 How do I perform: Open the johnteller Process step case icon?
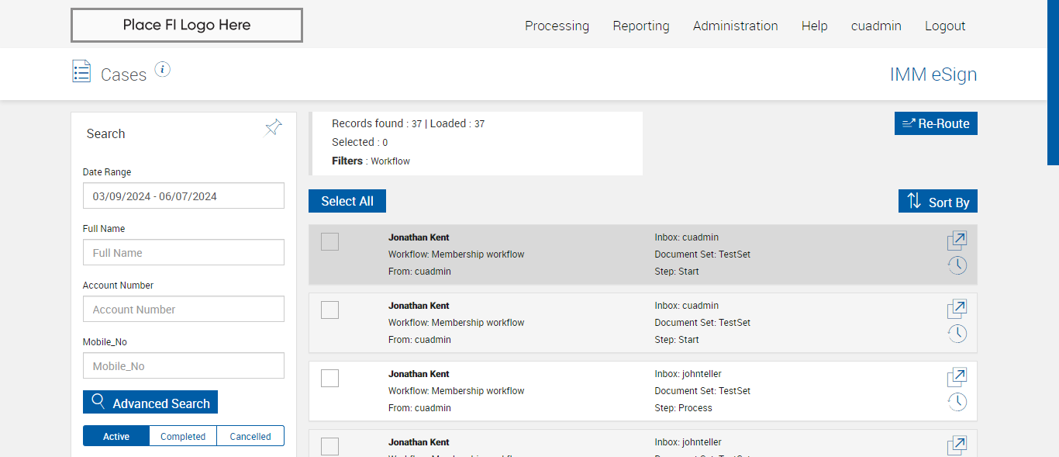(x=957, y=377)
